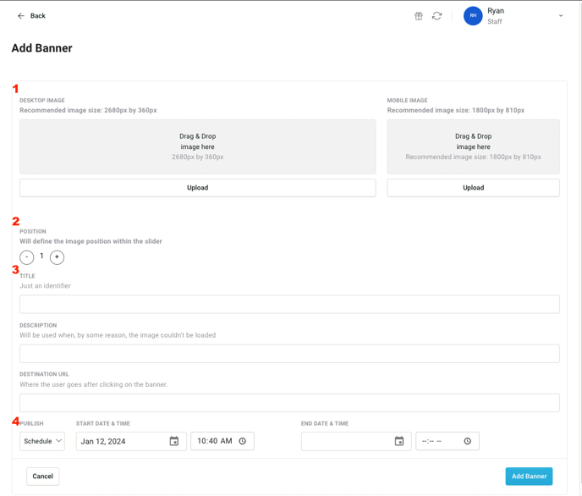Focus the Title input field
This screenshot has height=496, width=582.
(x=289, y=304)
